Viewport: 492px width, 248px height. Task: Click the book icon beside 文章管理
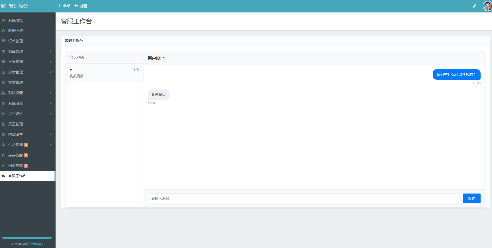pyautogui.click(x=3, y=82)
